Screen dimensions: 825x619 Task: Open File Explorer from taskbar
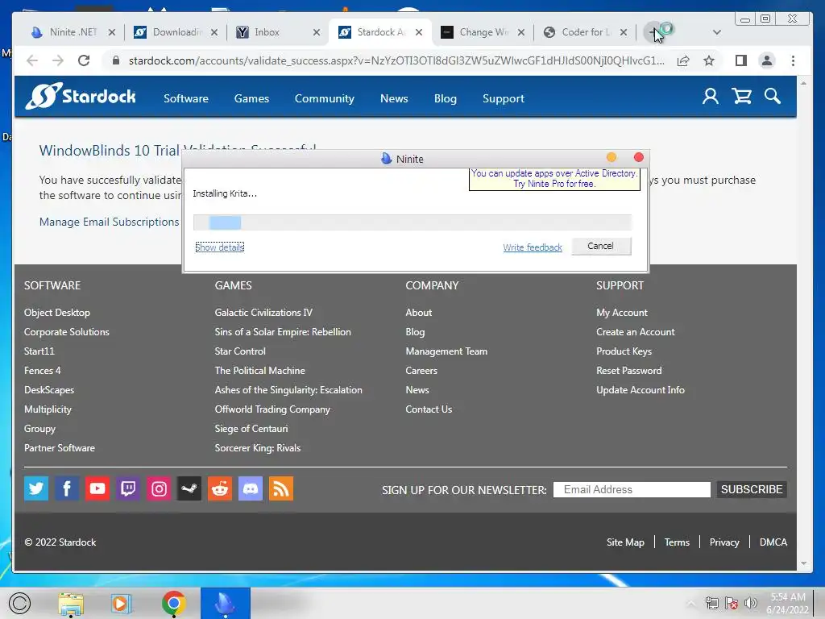pyautogui.click(x=71, y=604)
